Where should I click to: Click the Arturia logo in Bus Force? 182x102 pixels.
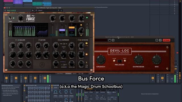42,65
